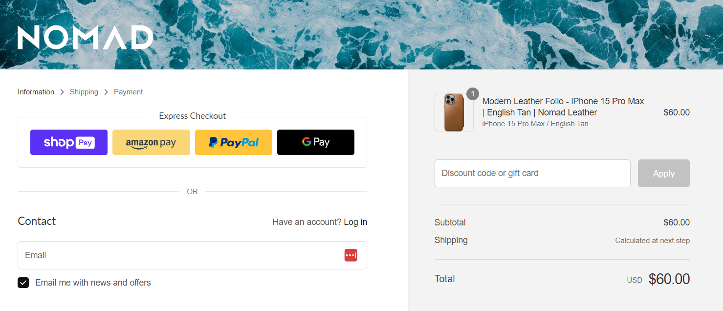The width and height of the screenshot is (723, 311).
Task: Click the chevron between Shipping and Payment
Action: 106,92
